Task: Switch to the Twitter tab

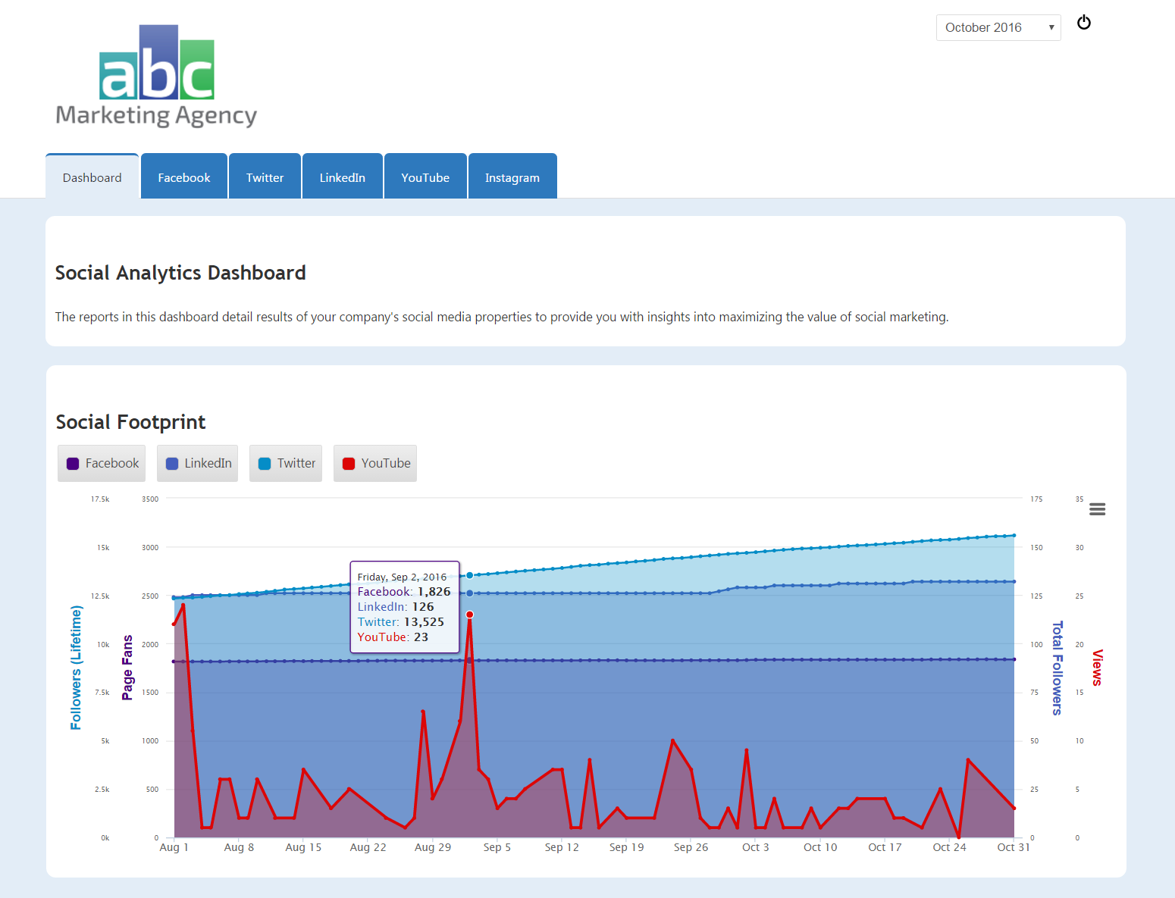Action: (x=265, y=177)
